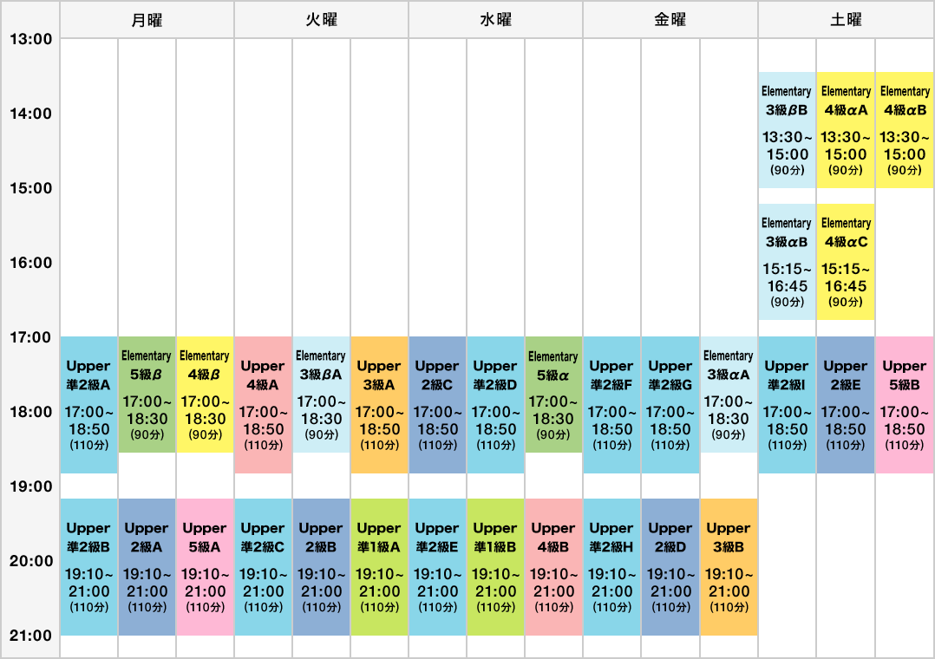Select the Upper 3級A class
Viewport: 935px width, 659px height.
pyautogui.click(x=379, y=405)
